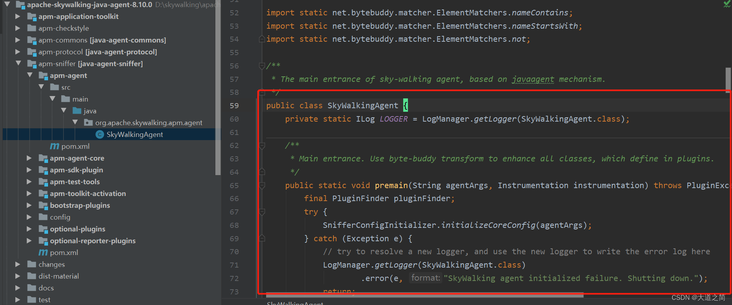Viewport: 732px width, 305px height.
Task: Click the apm-agent-core module folder icon
Action: [43, 158]
